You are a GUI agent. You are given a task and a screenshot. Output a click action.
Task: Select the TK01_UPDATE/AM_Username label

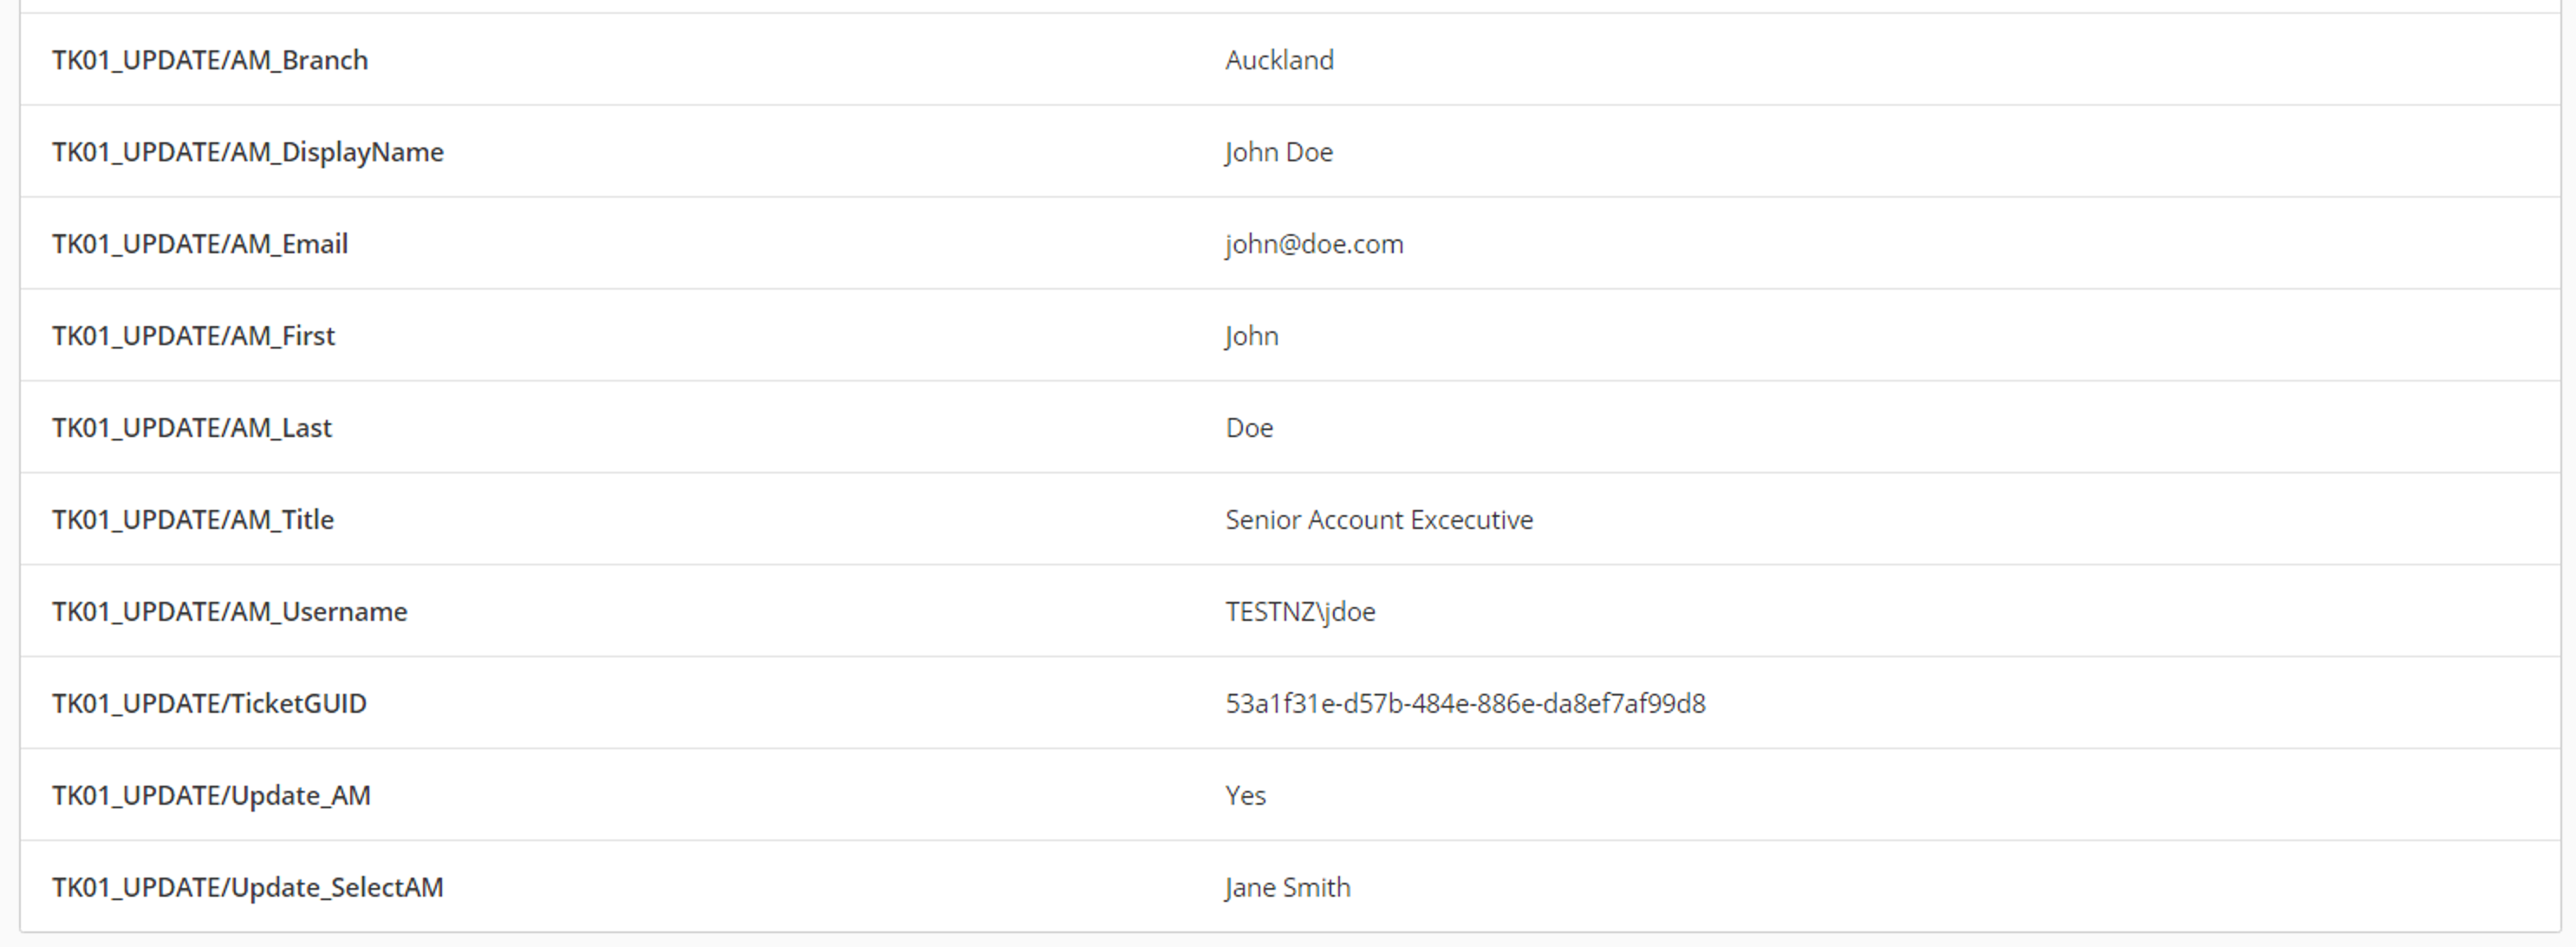coord(229,612)
